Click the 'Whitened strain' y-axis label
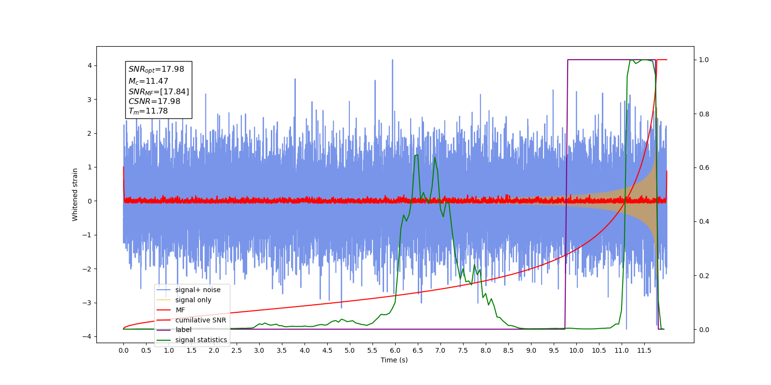Image resolution: width=771 pixels, height=385 pixels. click(75, 194)
